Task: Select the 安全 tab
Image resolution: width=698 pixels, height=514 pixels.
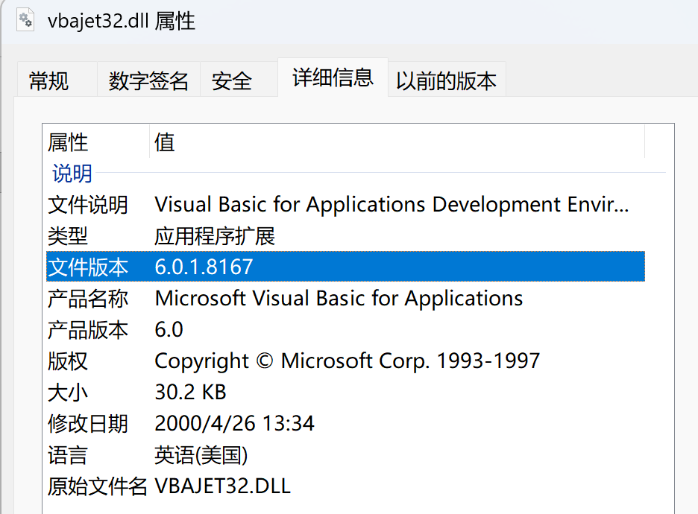Action: [x=232, y=80]
